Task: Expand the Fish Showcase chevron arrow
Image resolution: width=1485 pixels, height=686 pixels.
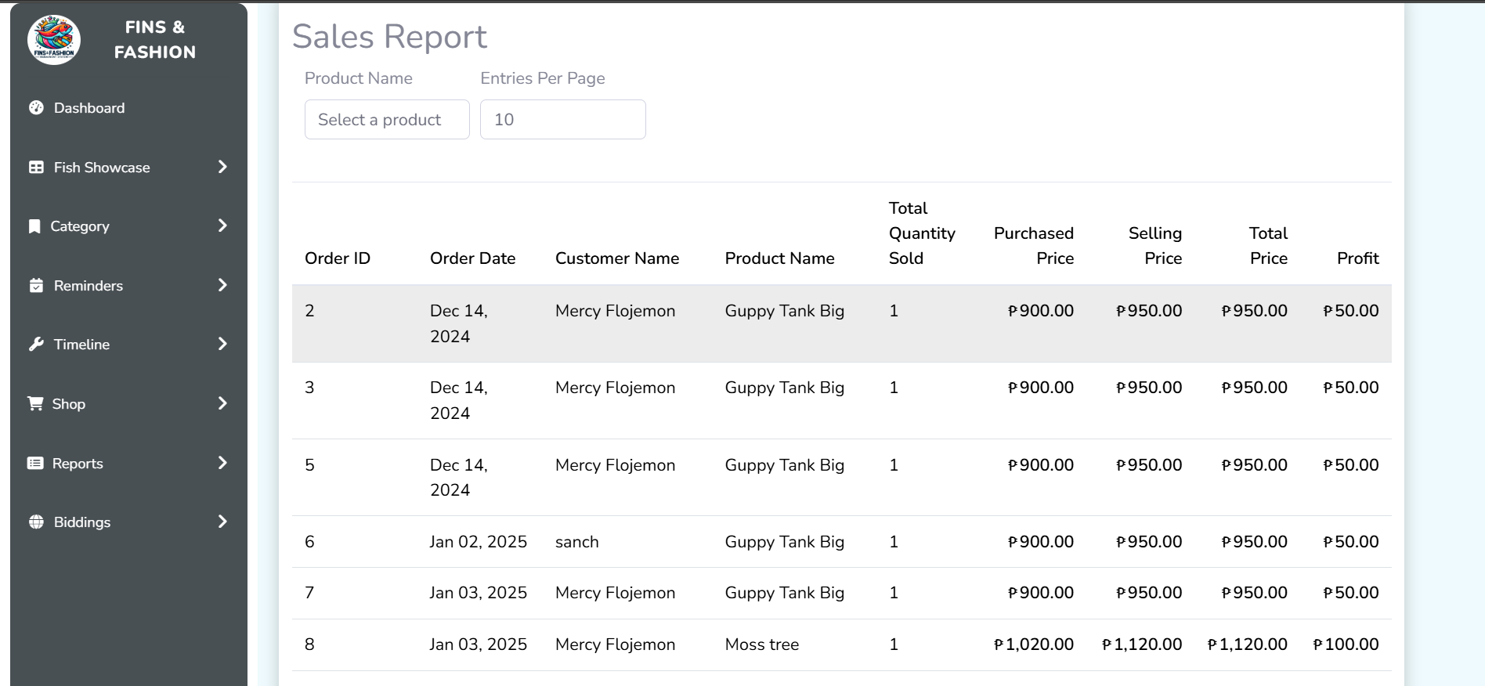Action: pos(222,167)
